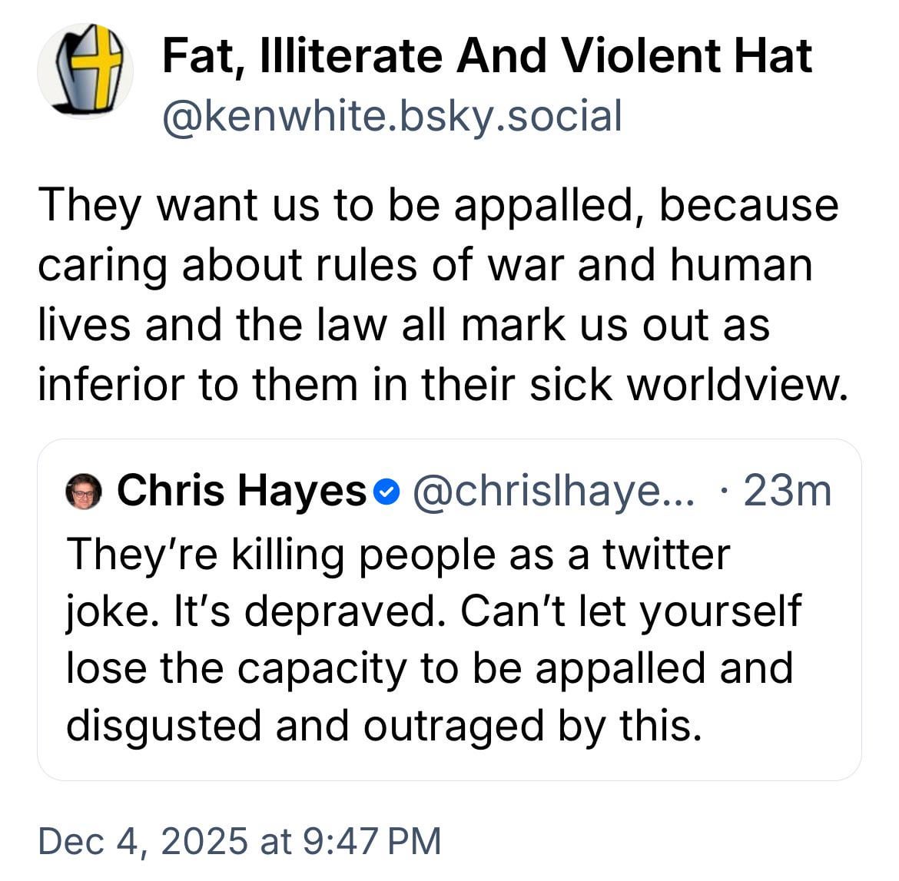Click Chris Hayes's small profile picture
Image resolution: width=899 pixels, height=881 pixels.
point(84,492)
